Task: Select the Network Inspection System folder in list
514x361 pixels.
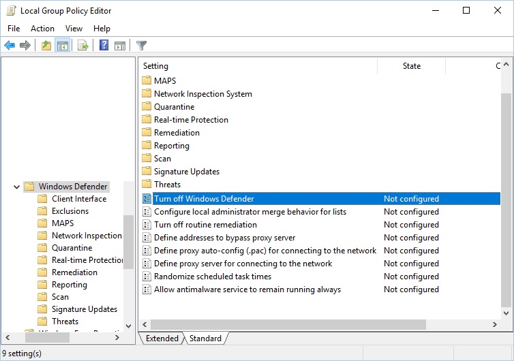Action: tap(203, 94)
